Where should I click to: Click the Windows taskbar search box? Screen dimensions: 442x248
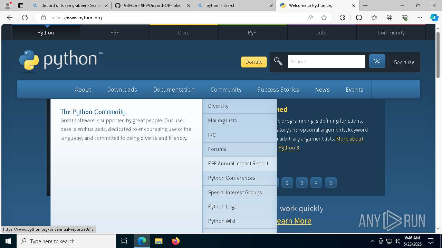click(x=66, y=241)
